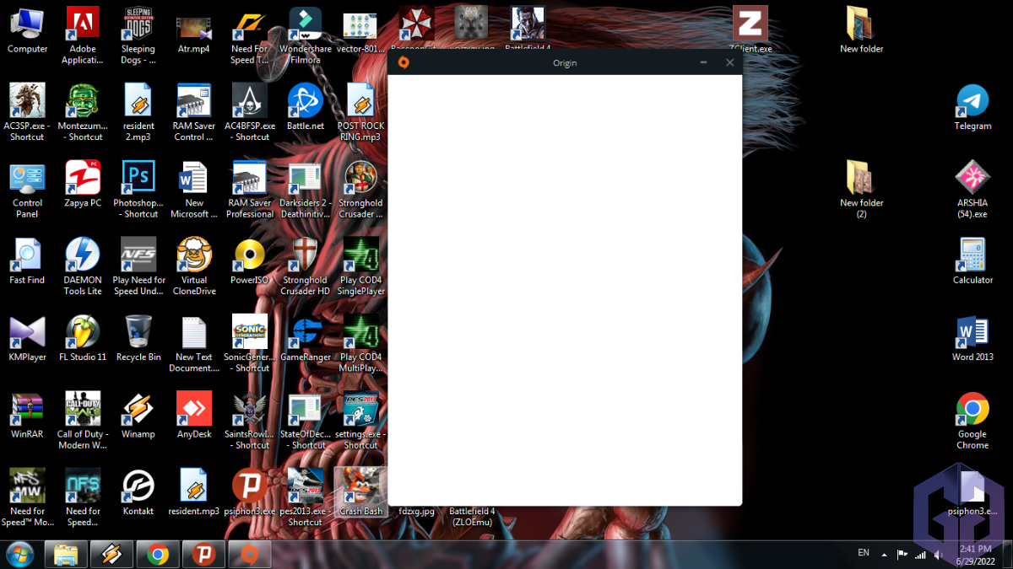This screenshot has height=569, width=1013.
Task: Open Calculator desktop shortcut
Action: click(x=972, y=260)
